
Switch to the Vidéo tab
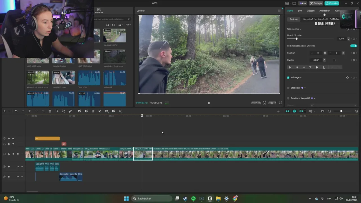pyautogui.click(x=290, y=11)
